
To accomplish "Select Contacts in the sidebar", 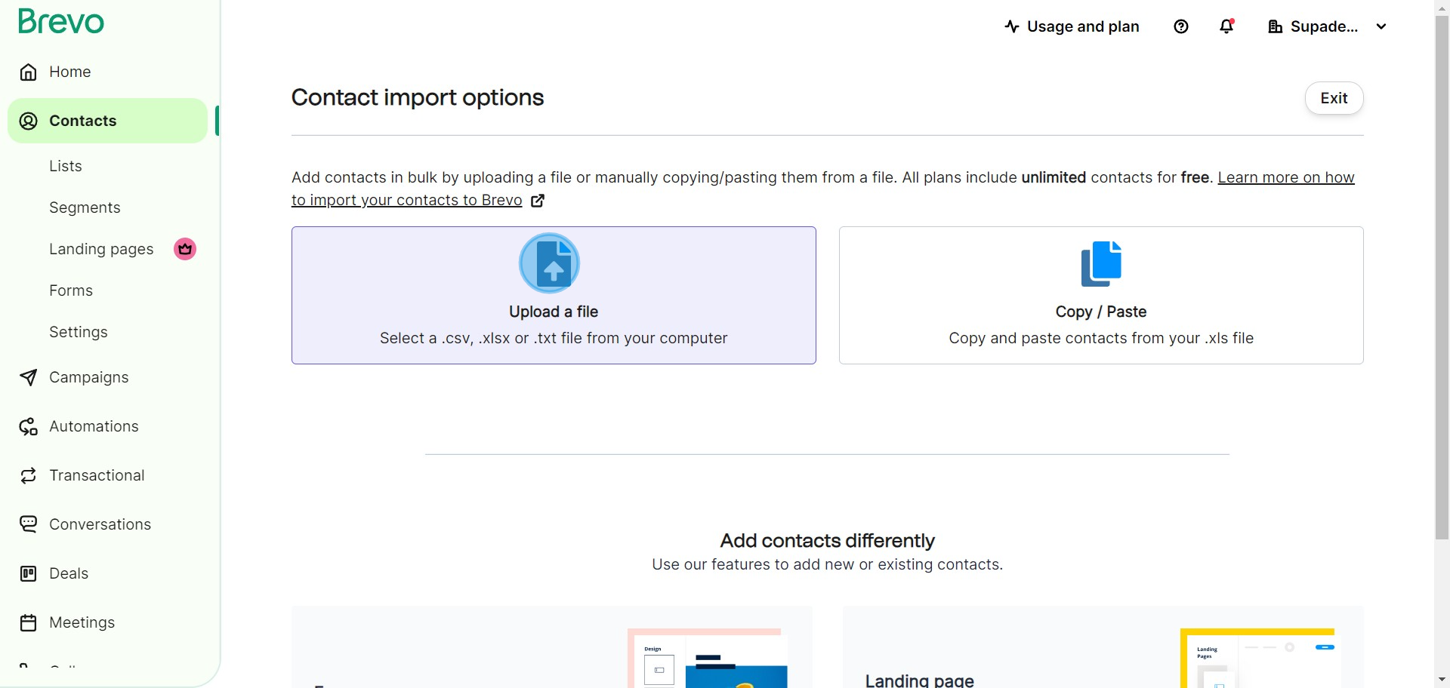I will click(x=107, y=121).
